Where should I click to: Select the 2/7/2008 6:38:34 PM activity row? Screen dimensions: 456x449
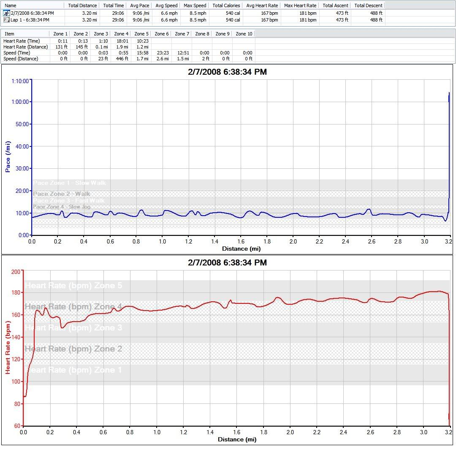33,13
